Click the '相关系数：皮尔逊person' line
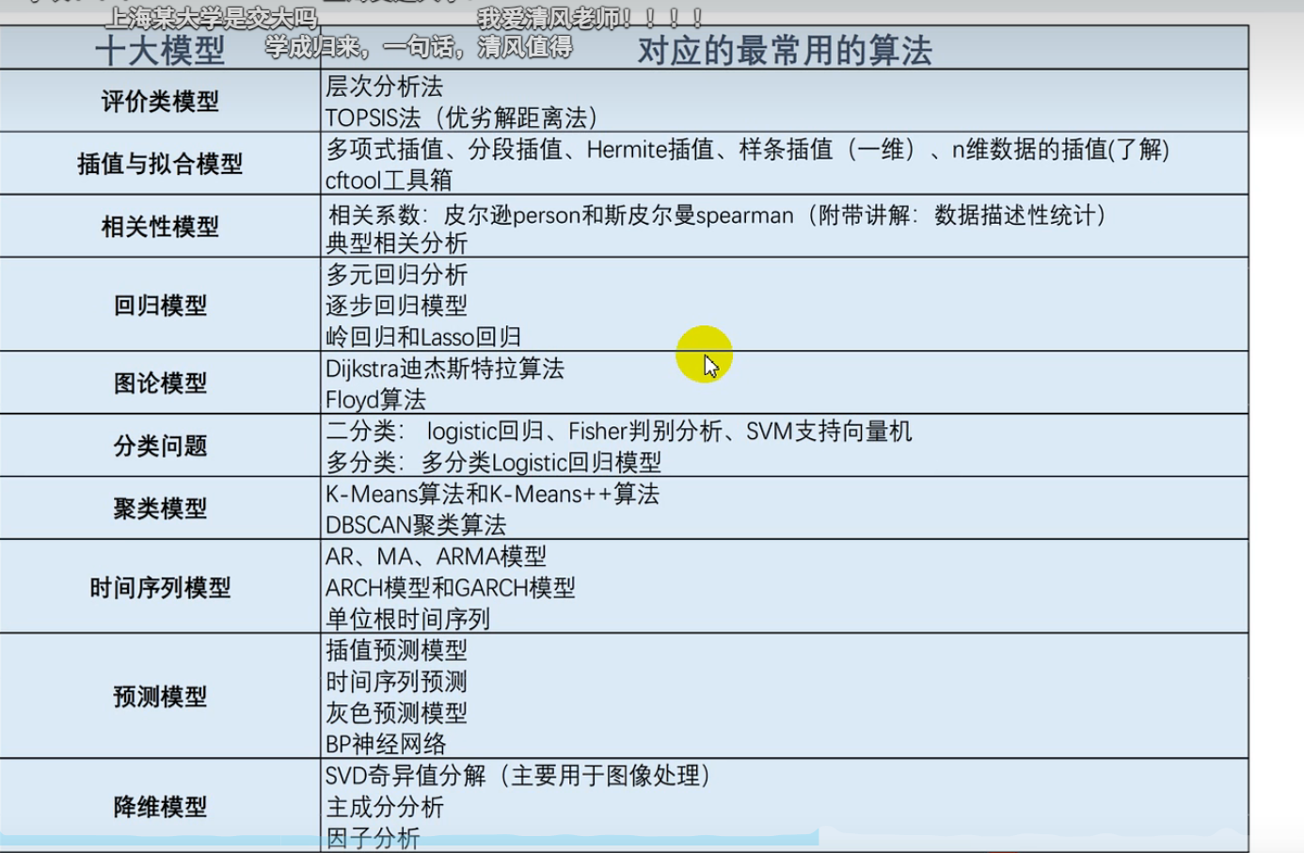 coord(717,215)
